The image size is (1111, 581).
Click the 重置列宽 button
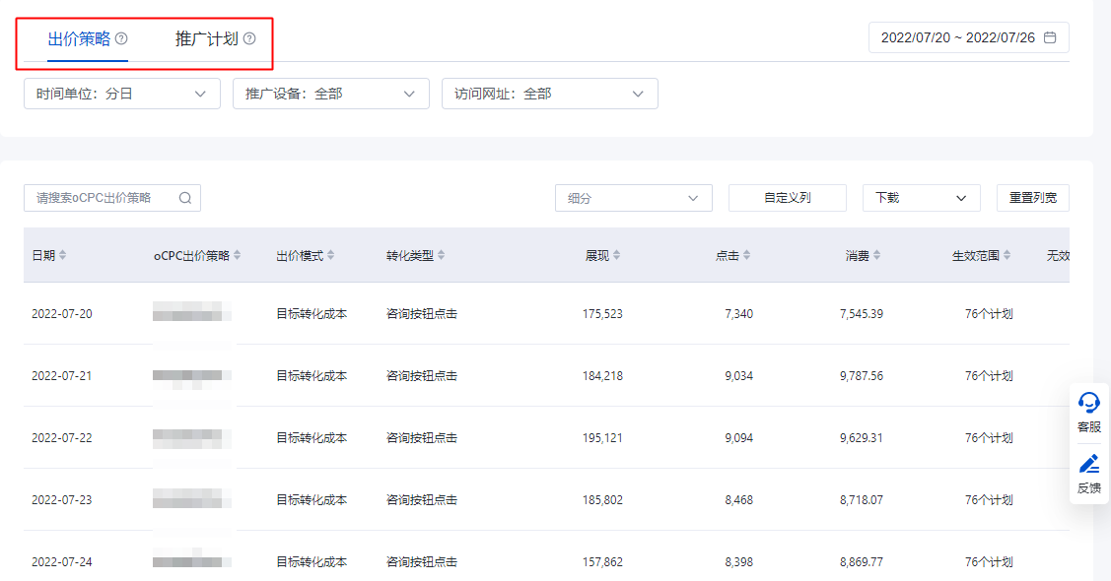pyautogui.click(x=1033, y=198)
